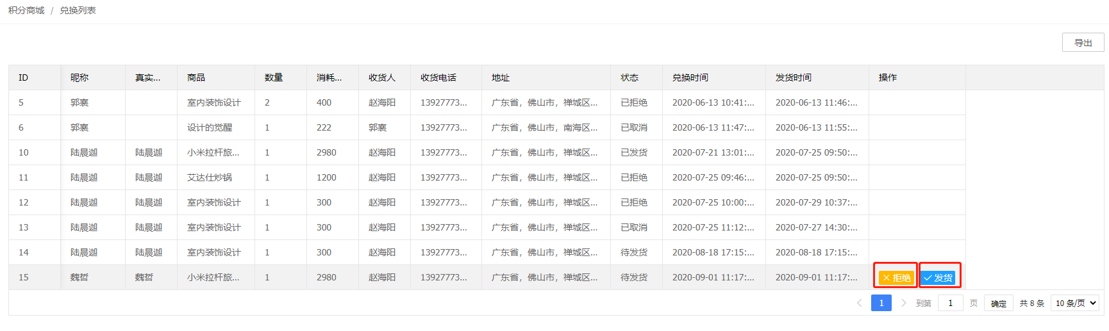Click the page number jump input

950,303
